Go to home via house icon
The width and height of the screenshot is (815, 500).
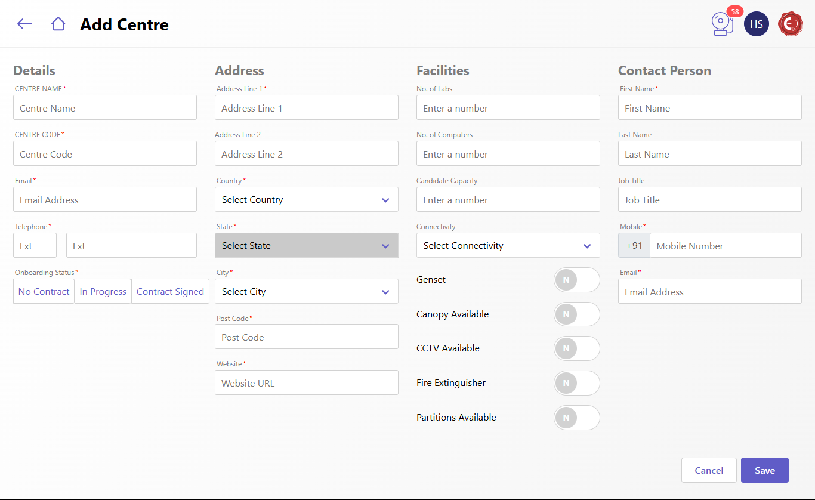[x=58, y=24]
